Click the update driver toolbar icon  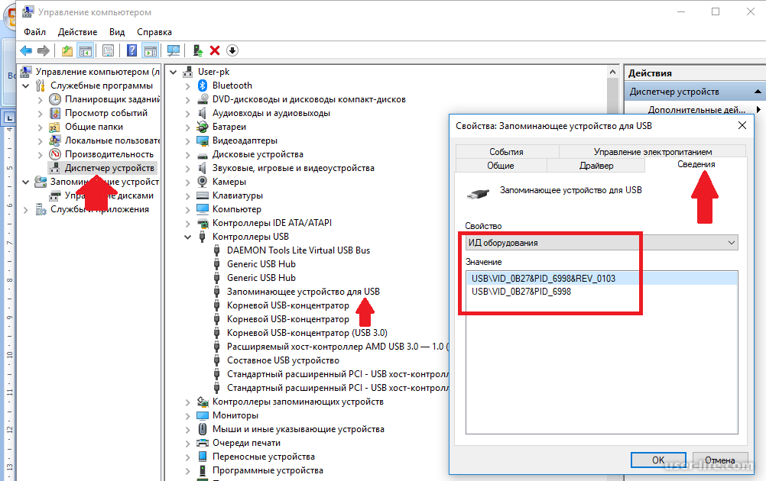pos(198,50)
